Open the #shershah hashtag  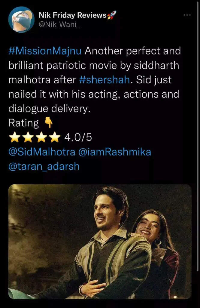105,80
